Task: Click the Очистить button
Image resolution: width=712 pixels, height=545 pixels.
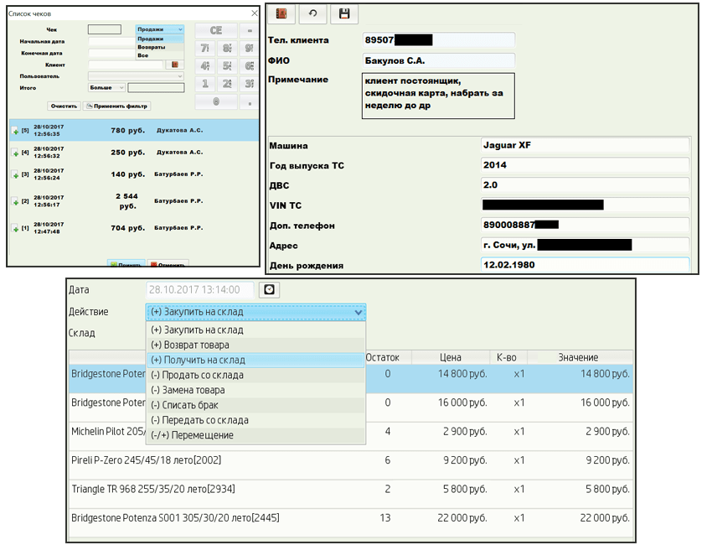Action: coord(64,106)
